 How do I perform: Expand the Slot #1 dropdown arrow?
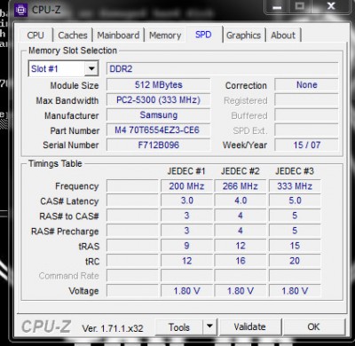pos(91,69)
